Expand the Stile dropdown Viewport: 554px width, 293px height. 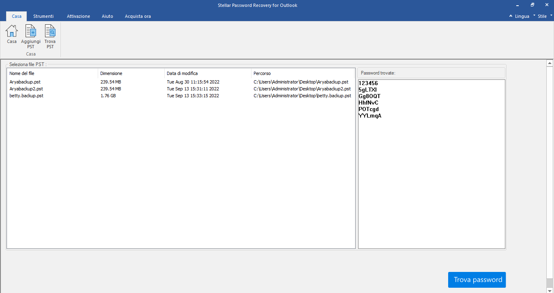click(x=545, y=16)
